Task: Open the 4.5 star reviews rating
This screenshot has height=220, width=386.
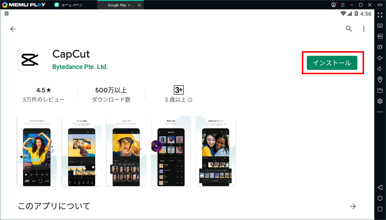Action: (x=44, y=90)
